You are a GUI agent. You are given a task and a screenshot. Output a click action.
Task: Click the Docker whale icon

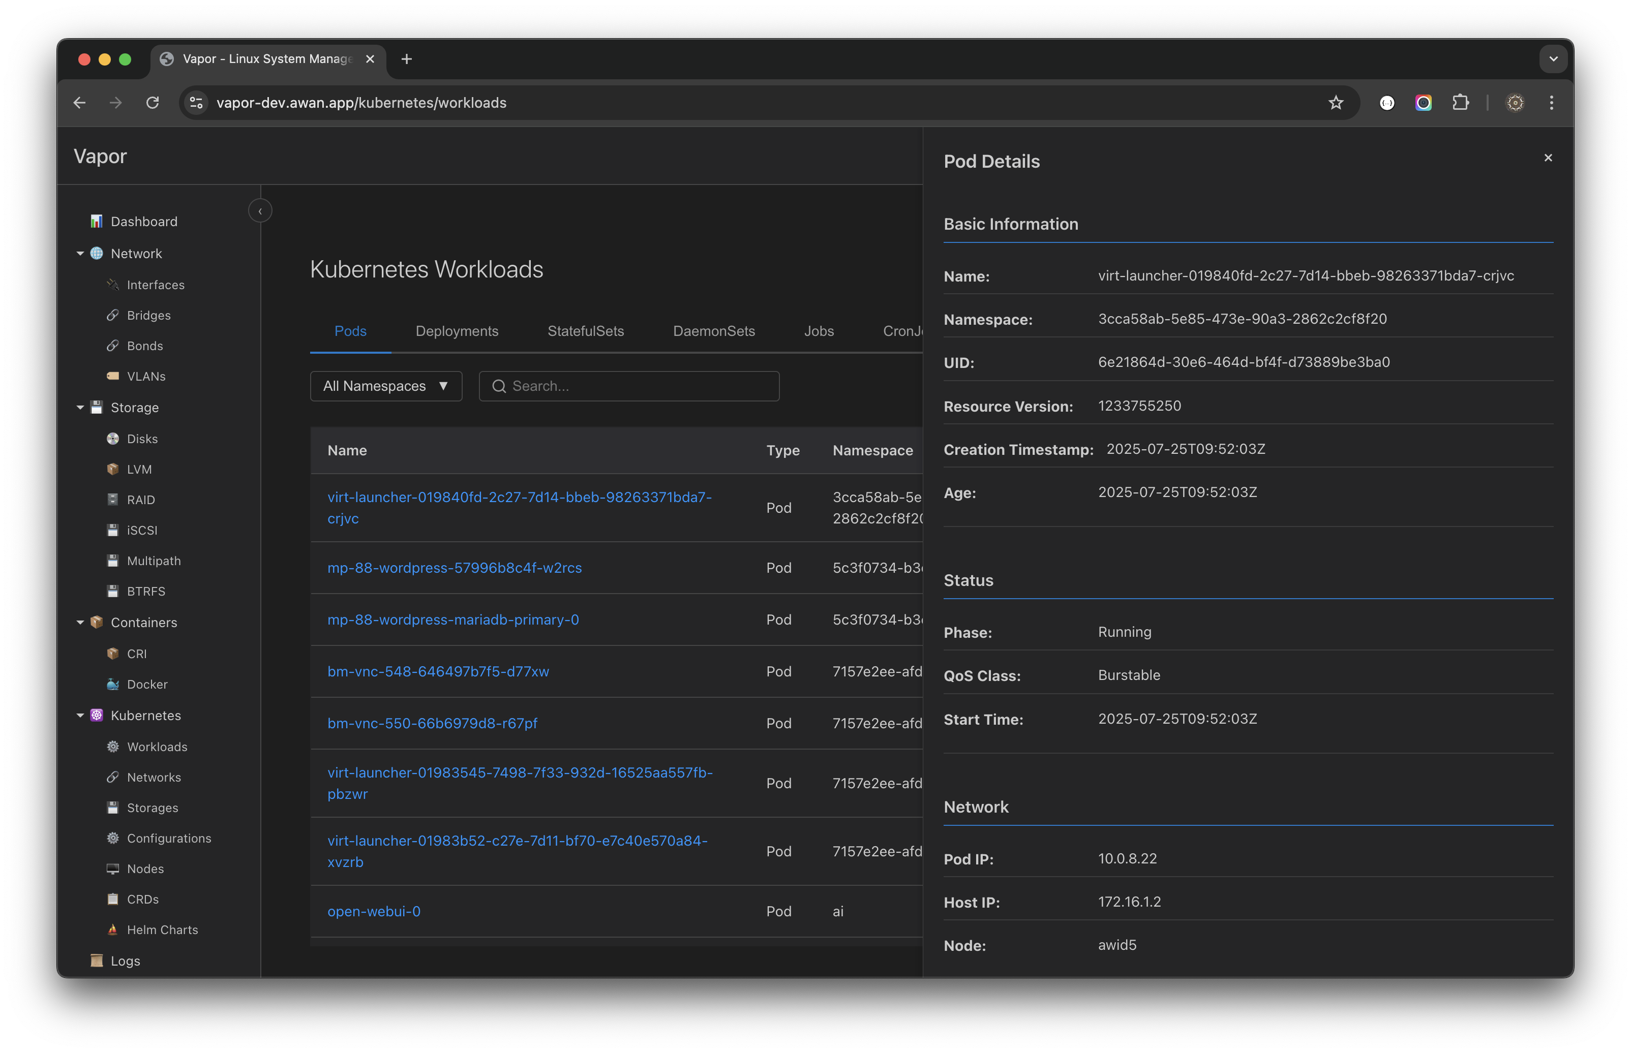(x=113, y=685)
